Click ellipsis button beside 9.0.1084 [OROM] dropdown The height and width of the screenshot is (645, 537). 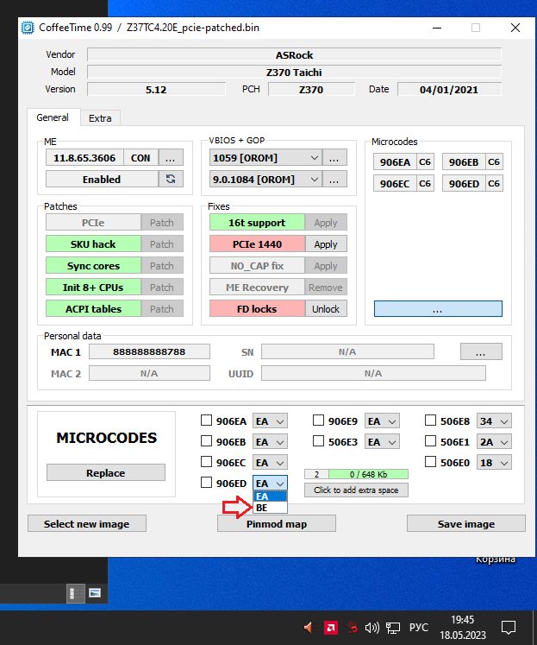click(x=334, y=180)
